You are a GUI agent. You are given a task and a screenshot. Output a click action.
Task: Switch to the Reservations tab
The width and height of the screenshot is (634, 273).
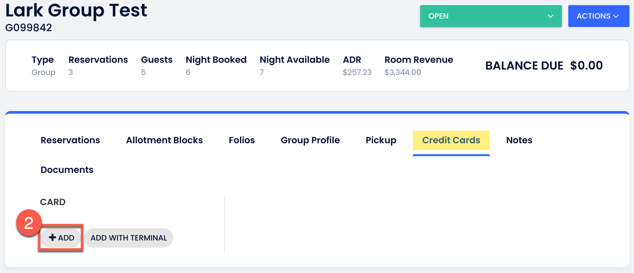[x=70, y=140]
